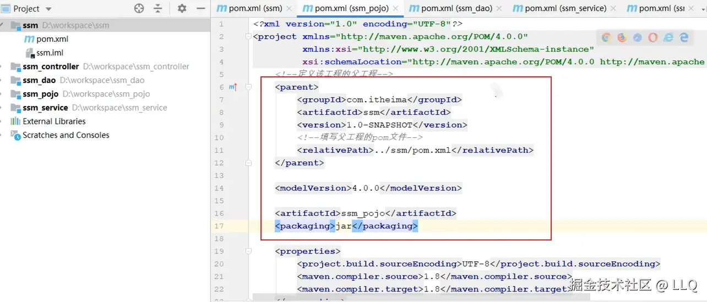Click the ssm_pojo module folder icon
This screenshot has height=302, width=707.
[15, 94]
